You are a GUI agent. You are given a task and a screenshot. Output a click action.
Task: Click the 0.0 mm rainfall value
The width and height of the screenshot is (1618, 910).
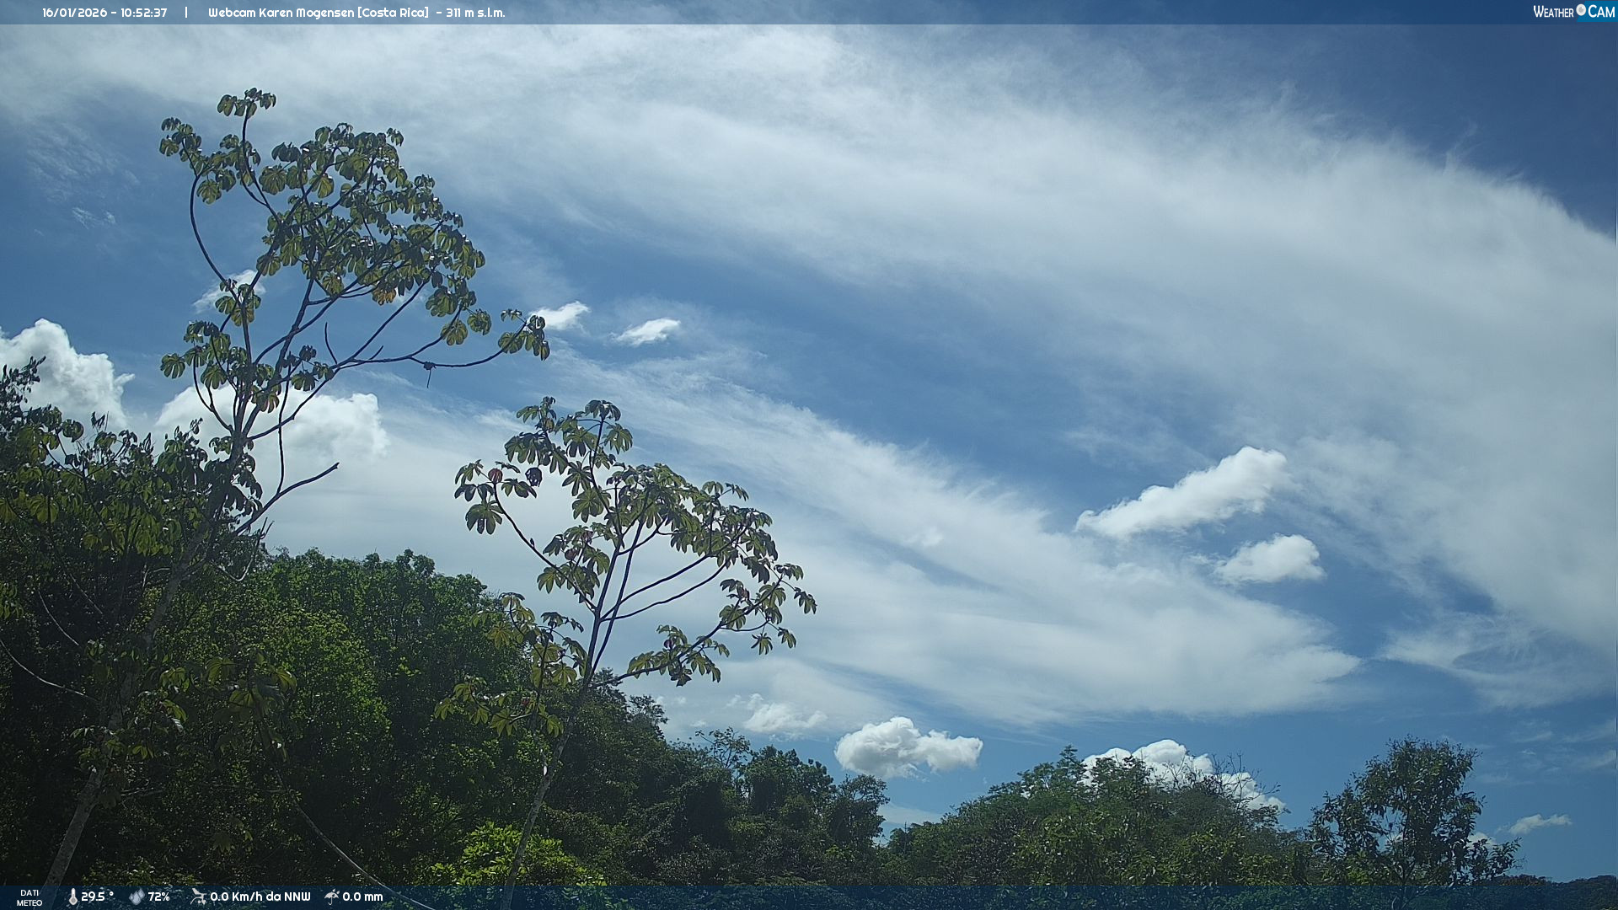[x=362, y=897]
